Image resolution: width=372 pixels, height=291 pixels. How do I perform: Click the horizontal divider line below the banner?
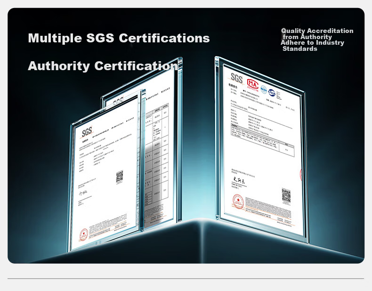point(186,278)
